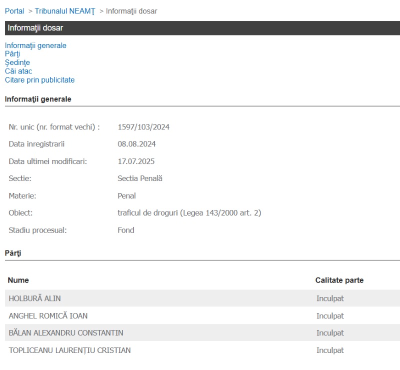
Task: Click case number 1597/103/2024
Action: 143,127
